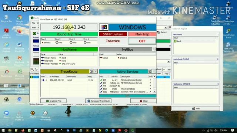Click the Trap column header
Screen dimensions: 237x133
pyautogui.click(x=166, y=74)
